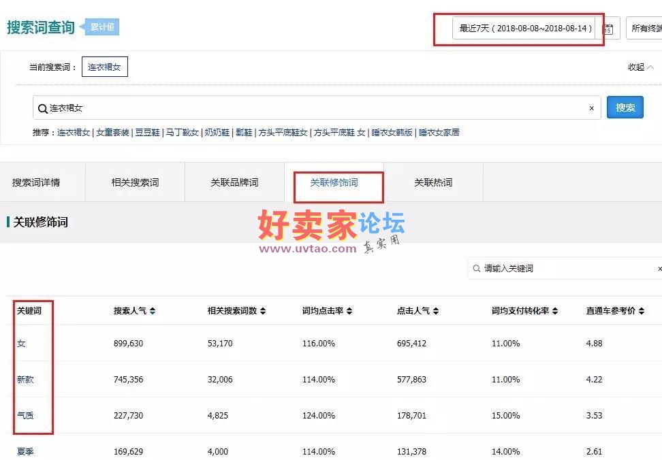Sort by 搜索人气 column arrow

[153, 311]
